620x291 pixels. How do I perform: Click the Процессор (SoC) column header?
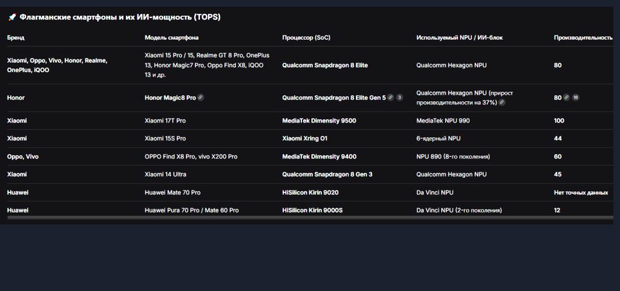tap(306, 37)
